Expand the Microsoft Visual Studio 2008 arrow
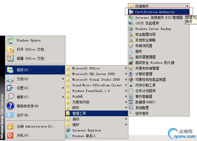Viewport: 197px width, 141px height. (126, 80)
